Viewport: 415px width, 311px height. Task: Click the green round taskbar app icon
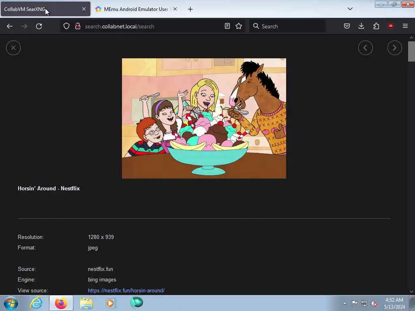137,302
